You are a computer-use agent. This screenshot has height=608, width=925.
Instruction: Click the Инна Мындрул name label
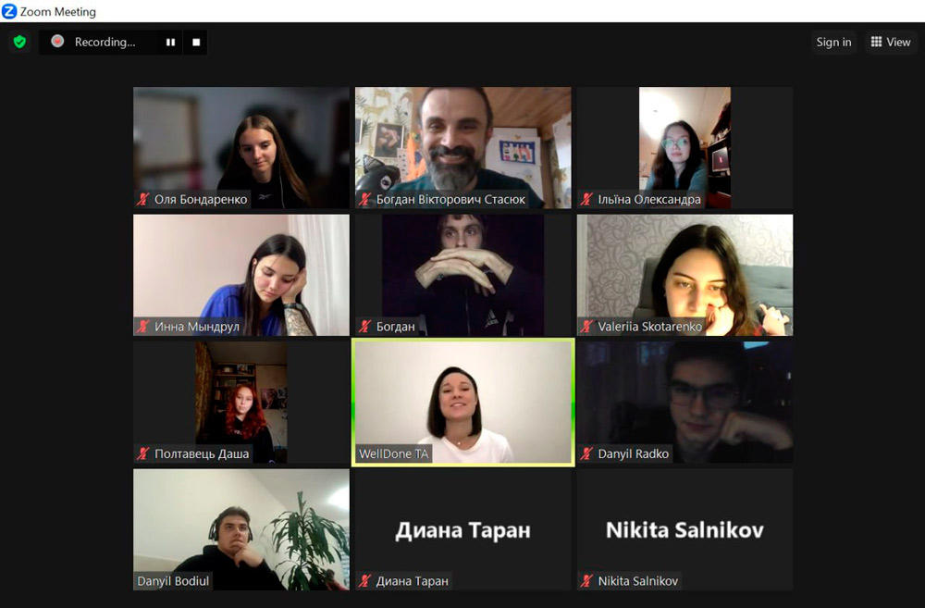click(x=197, y=326)
